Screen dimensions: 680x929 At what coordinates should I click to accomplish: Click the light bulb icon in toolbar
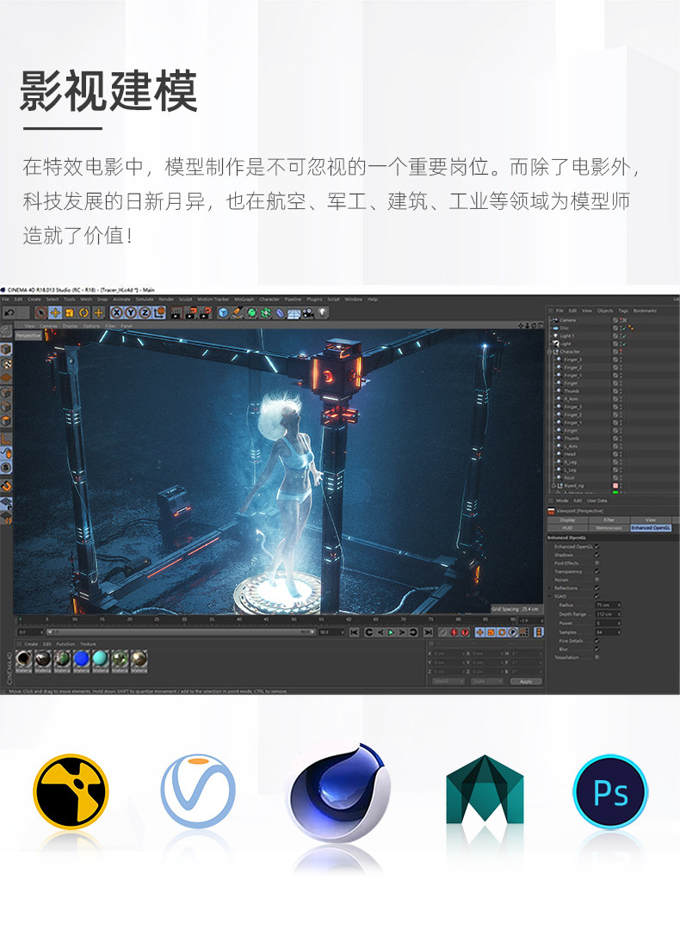click(323, 313)
